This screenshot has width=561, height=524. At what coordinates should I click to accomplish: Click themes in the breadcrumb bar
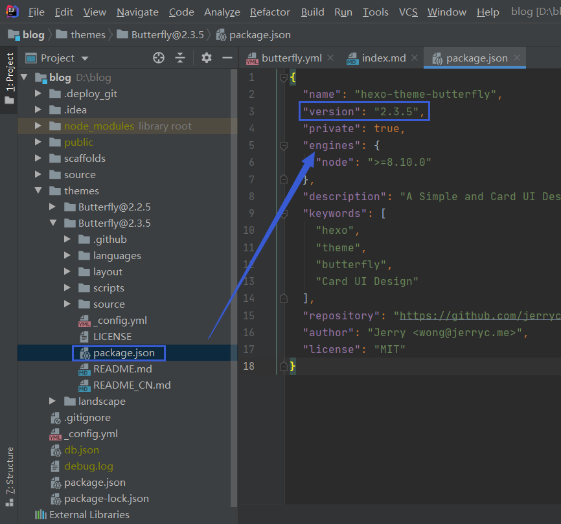point(81,35)
